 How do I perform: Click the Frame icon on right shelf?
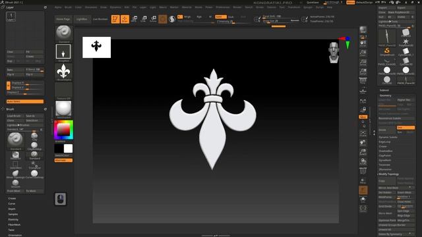point(363,134)
